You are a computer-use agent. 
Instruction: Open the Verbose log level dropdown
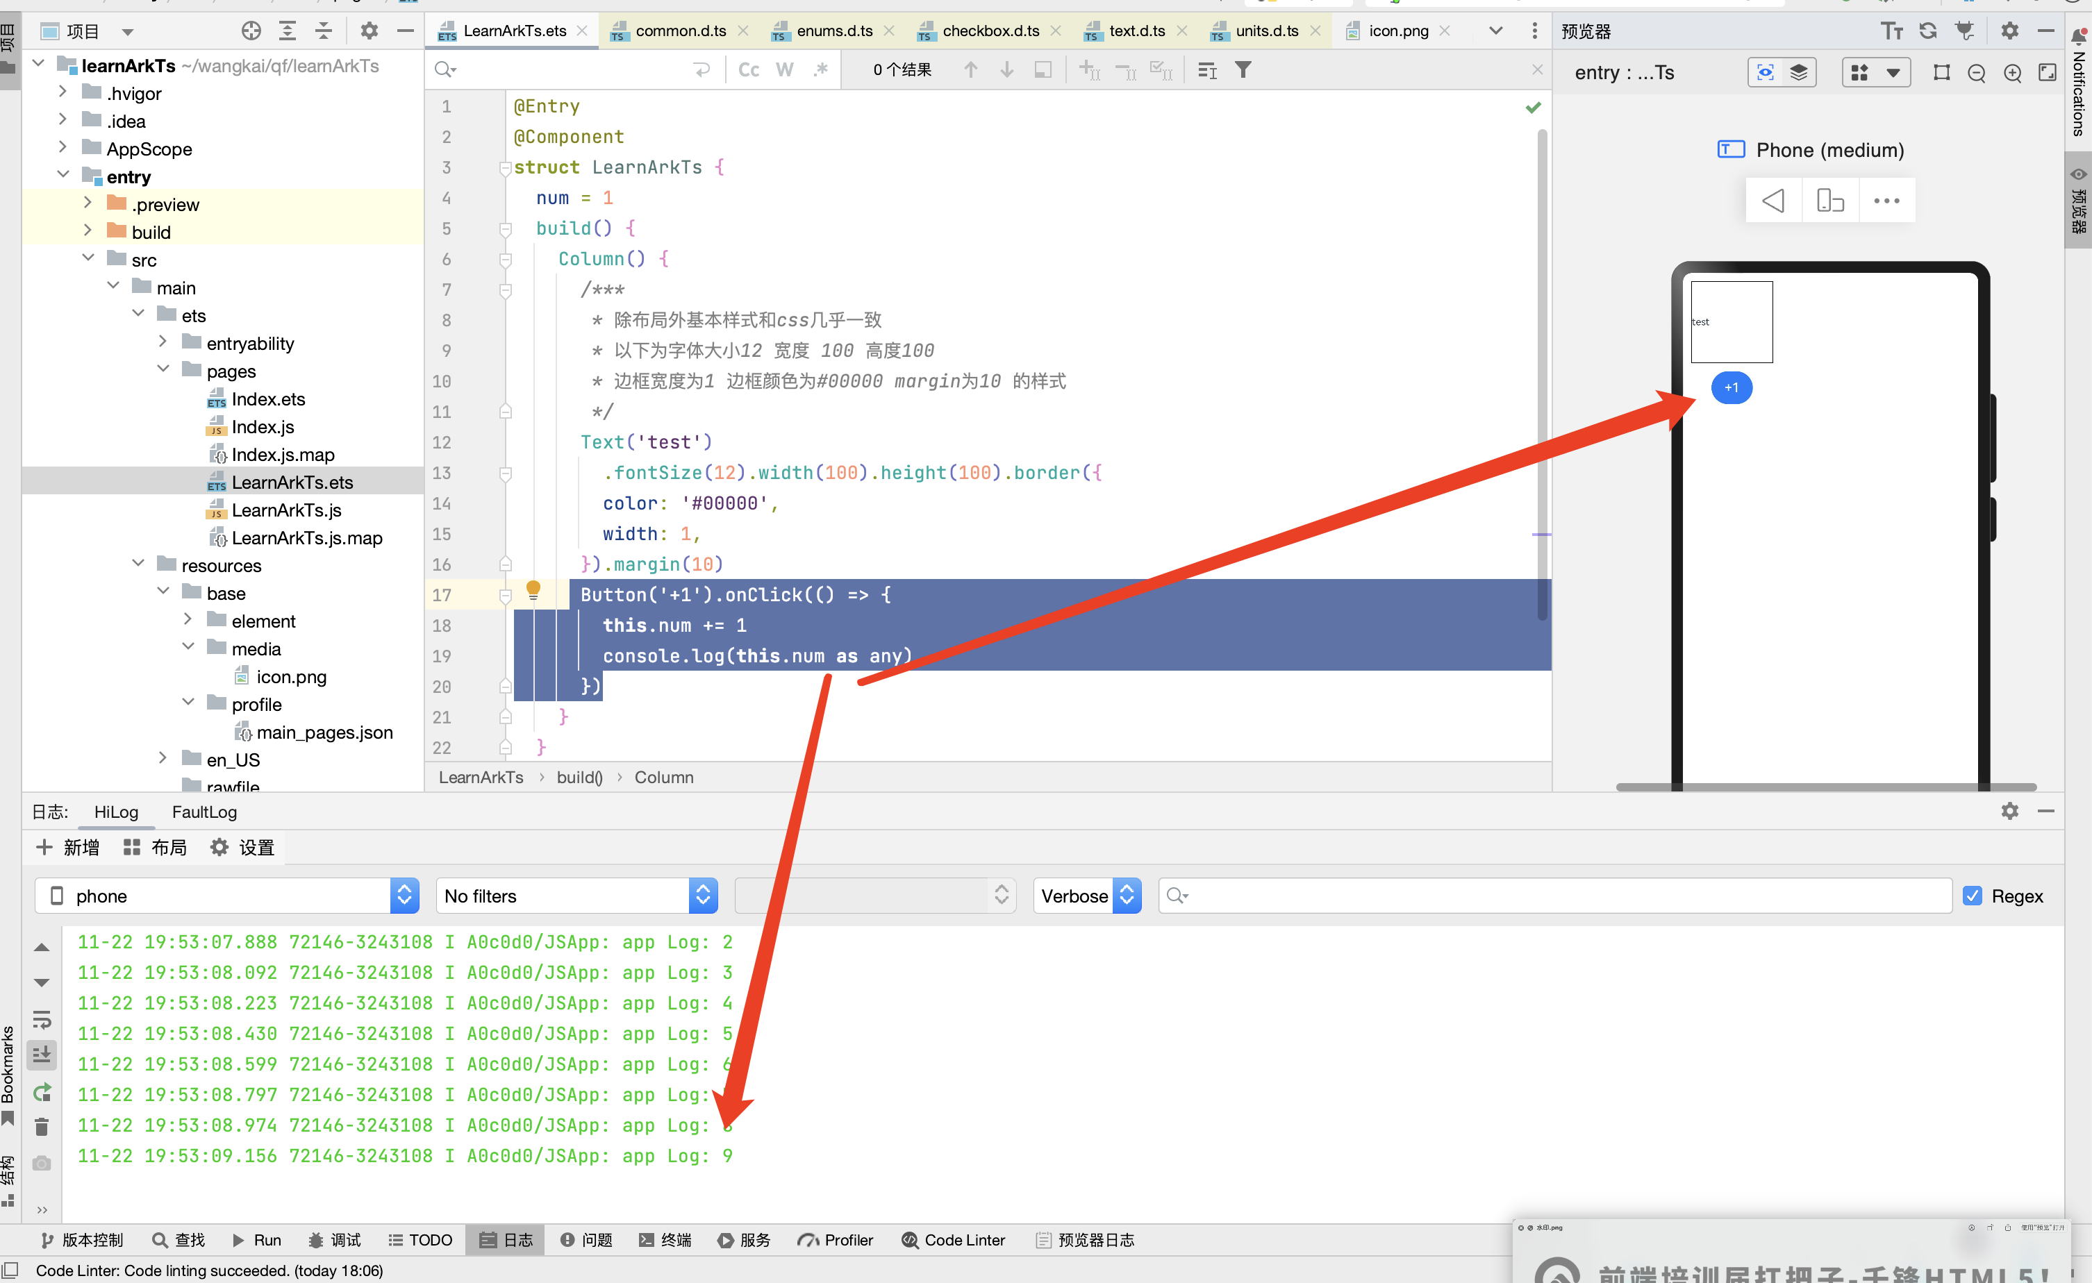1086,896
